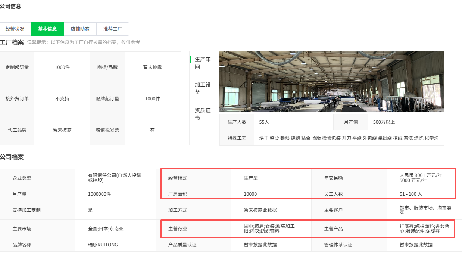Click the 接外贸订单 value 不支持
462x261 pixels.
[x=62, y=98]
